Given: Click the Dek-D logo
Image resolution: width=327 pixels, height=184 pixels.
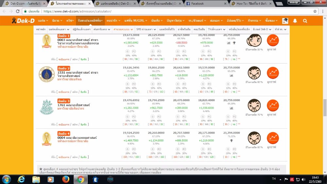Looking at the screenshot, I should [x=20, y=21].
